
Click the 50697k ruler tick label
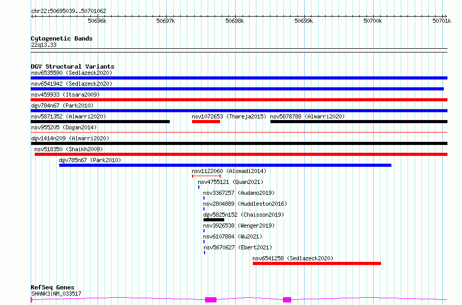pos(166,21)
